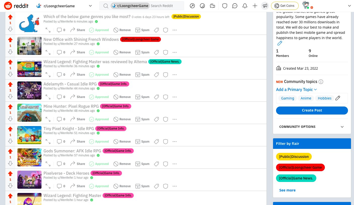The width and height of the screenshot is (354, 205).
Task: Open post titled Adelamyth - Casual Idle RPG
Action: 70,84
